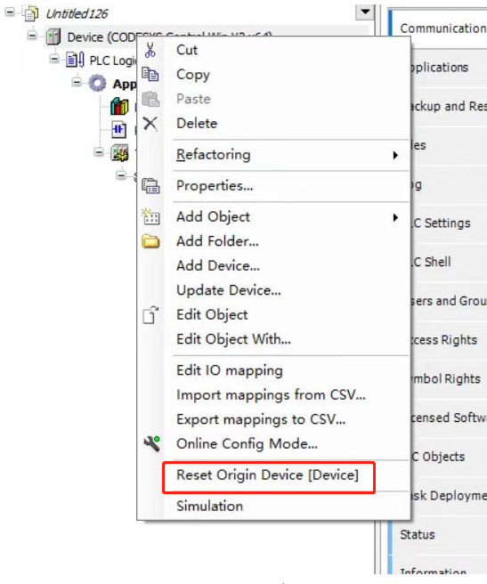Collapse the Task Configuration node

click(x=99, y=151)
